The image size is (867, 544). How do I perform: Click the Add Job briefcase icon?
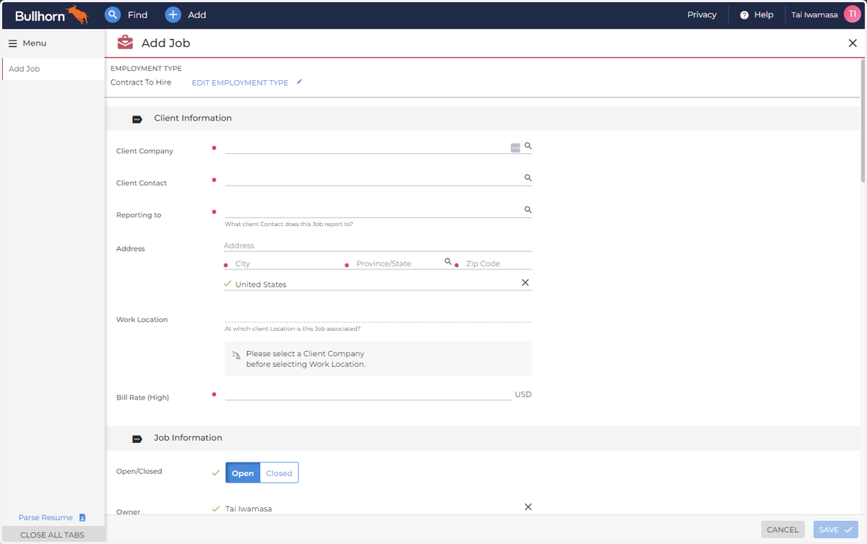125,43
